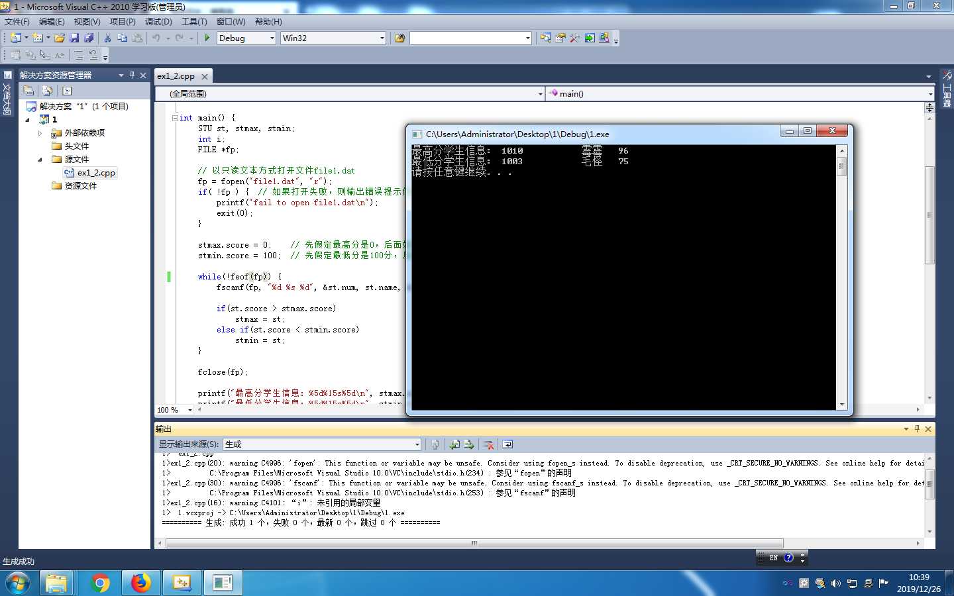Open the 100% zoom level dropdown
954x596 pixels.
190,410
